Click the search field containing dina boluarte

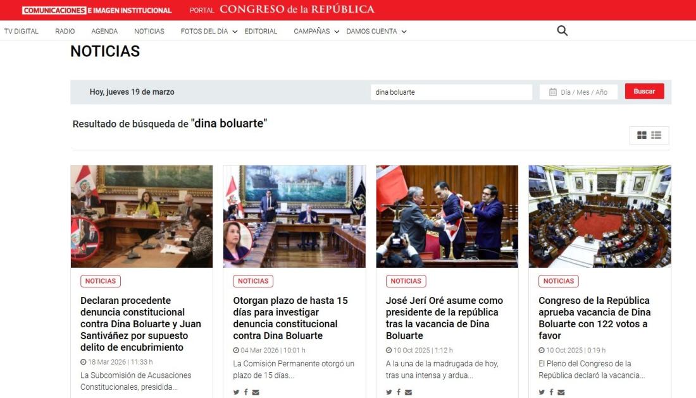[451, 92]
